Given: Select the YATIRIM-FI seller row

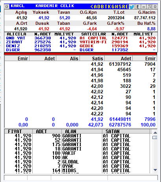Looking at the screenshot, I should point(118,42).
